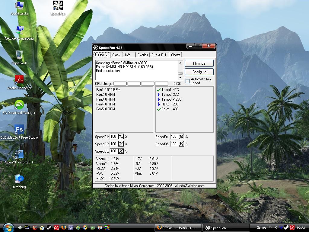Click the Minimize button in SpeedFan
This screenshot has width=309, height=232.
[199, 63]
